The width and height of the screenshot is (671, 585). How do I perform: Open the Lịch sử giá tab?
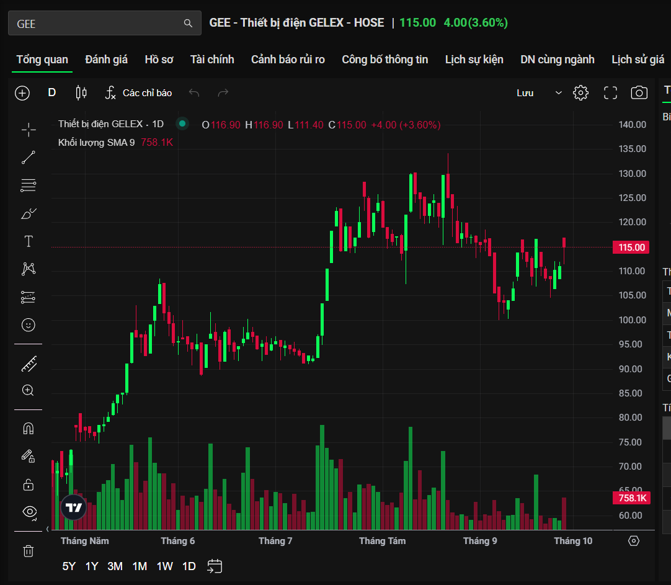point(638,60)
